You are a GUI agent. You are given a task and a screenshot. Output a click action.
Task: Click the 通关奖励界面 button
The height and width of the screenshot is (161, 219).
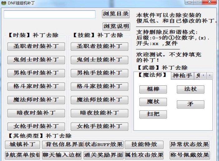[x=104, y=155]
